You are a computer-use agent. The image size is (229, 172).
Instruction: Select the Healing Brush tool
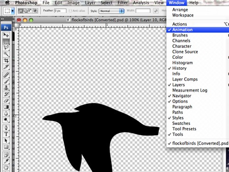click(6, 75)
